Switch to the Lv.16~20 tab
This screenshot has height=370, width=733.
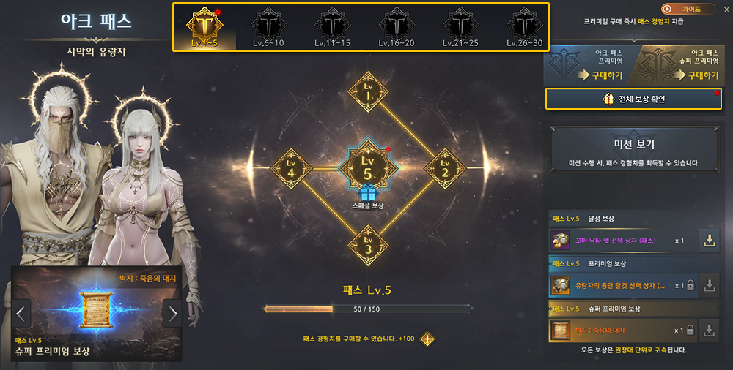[x=397, y=27]
